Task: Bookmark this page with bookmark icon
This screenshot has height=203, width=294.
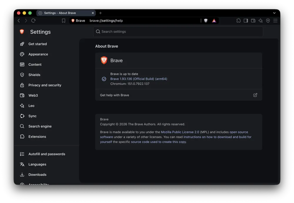Action: pyautogui.click(x=64, y=21)
